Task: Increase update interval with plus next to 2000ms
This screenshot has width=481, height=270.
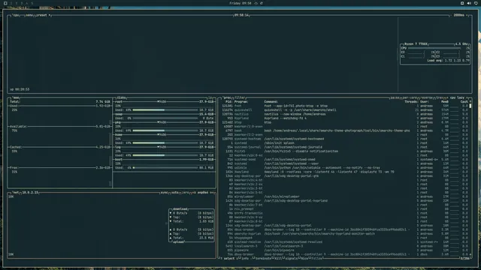Action: coord(467,15)
